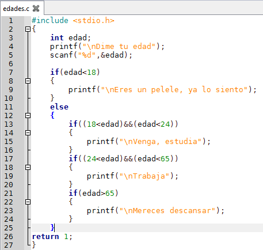This screenshot has height=250, width=263.
Task: Collapse the else block fold at line 12
Action: (28, 115)
